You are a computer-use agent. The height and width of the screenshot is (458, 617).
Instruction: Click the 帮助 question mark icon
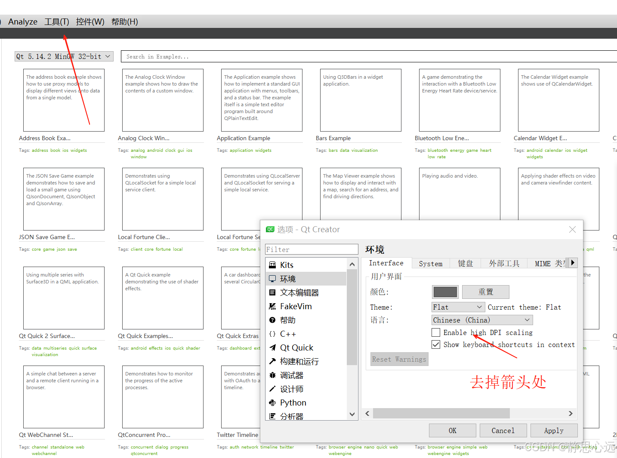coord(272,320)
